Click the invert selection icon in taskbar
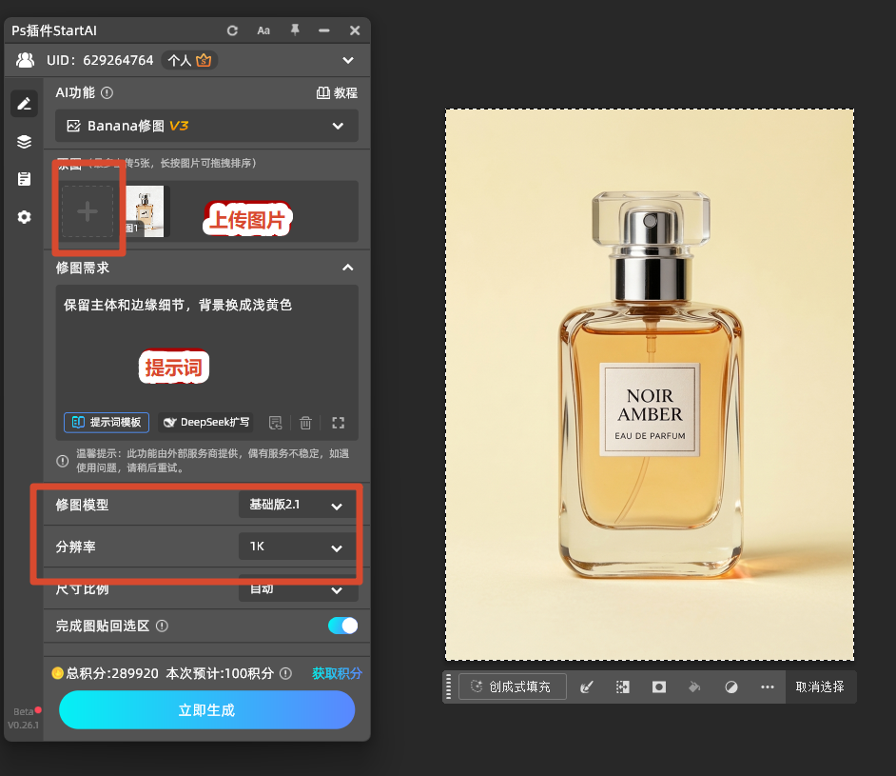Screen dimensions: 896x776 (623, 686)
